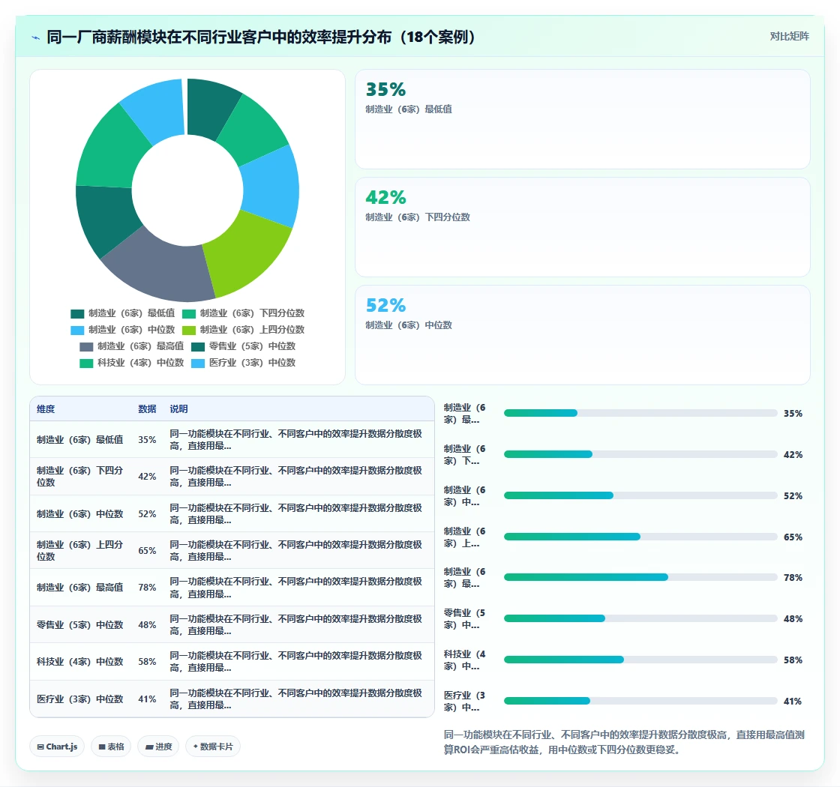Select table cell 制造业（6家）最高值
This screenshot has height=787, width=840.
[79, 588]
